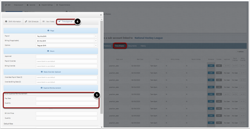Click Approved field in 03/05/2020 row

(x=227, y=94)
